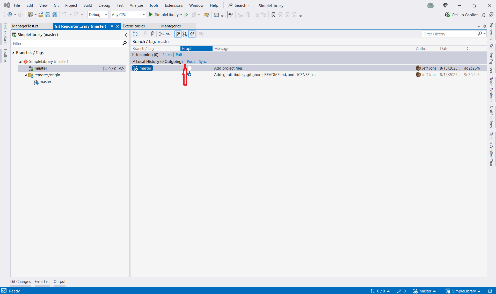Open the Debug configuration dropdown
Image resolution: width=496 pixels, height=294 pixels.
click(98, 15)
